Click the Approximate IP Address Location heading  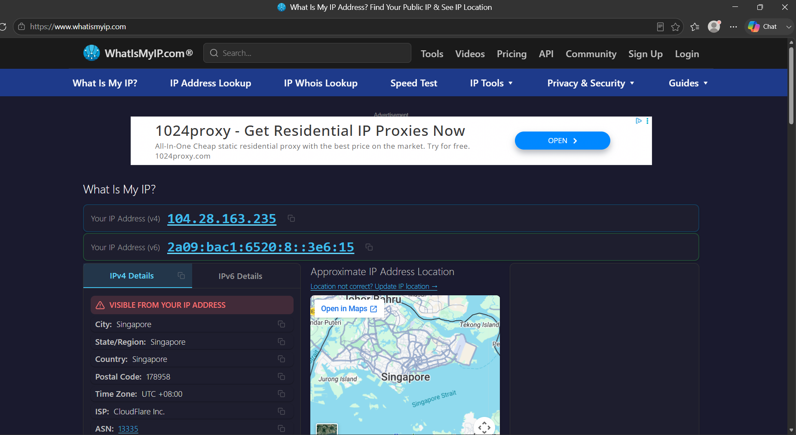click(383, 272)
